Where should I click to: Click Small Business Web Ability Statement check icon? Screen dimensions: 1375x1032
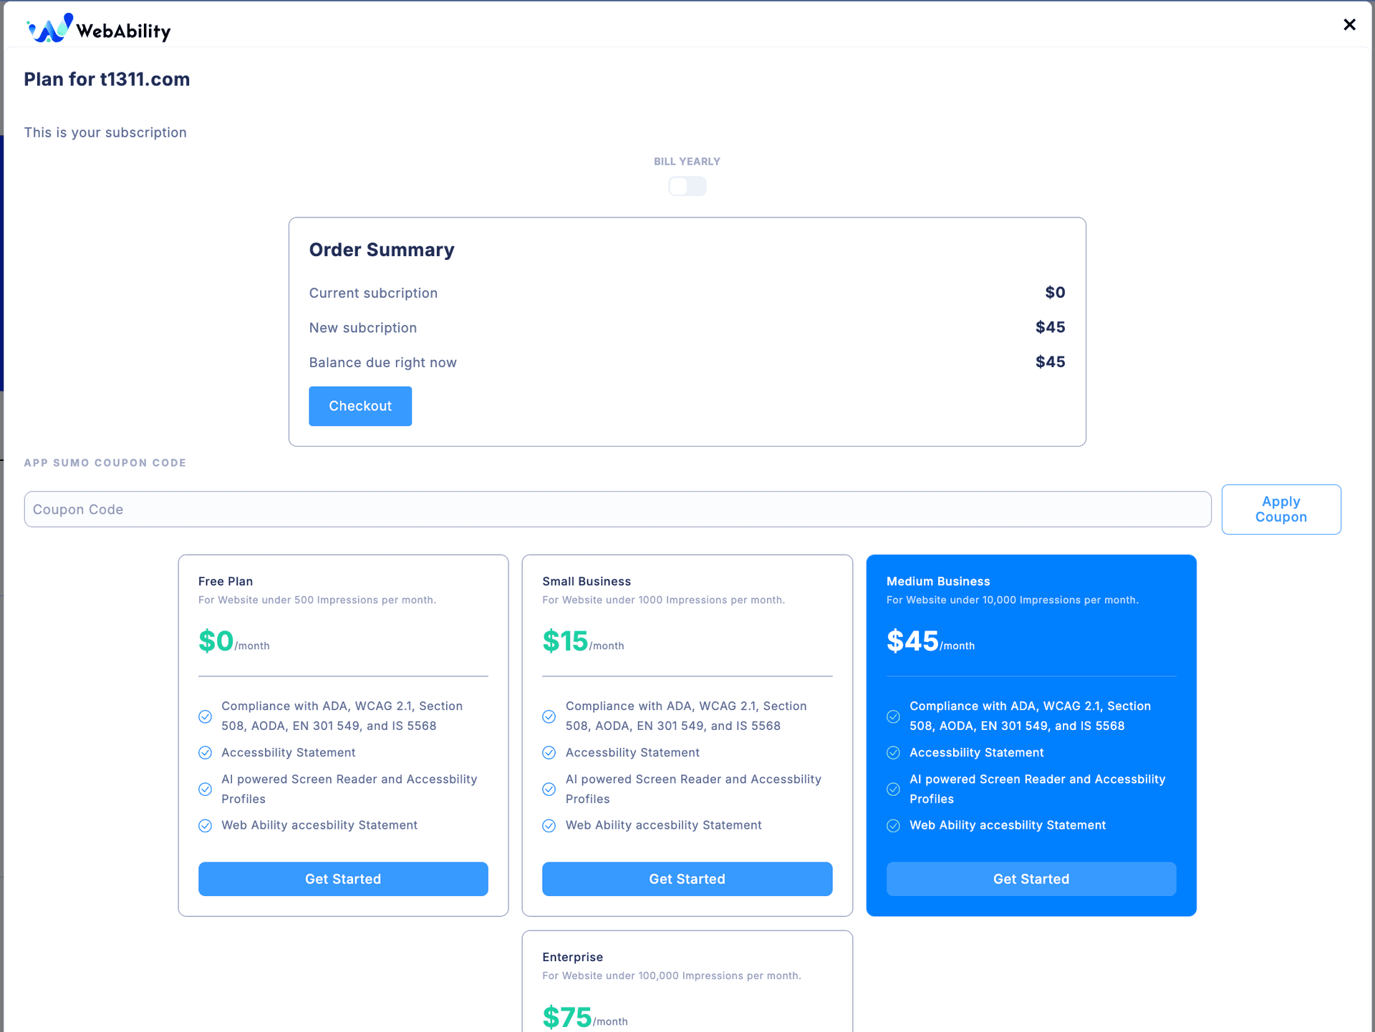pyautogui.click(x=549, y=826)
